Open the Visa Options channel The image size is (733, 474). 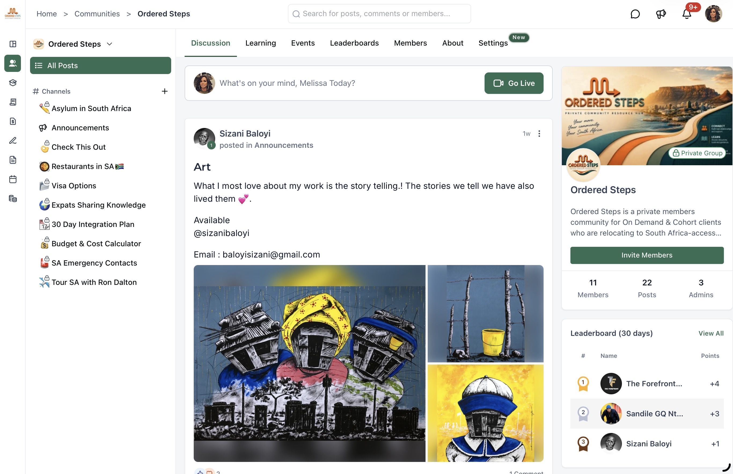(x=74, y=186)
